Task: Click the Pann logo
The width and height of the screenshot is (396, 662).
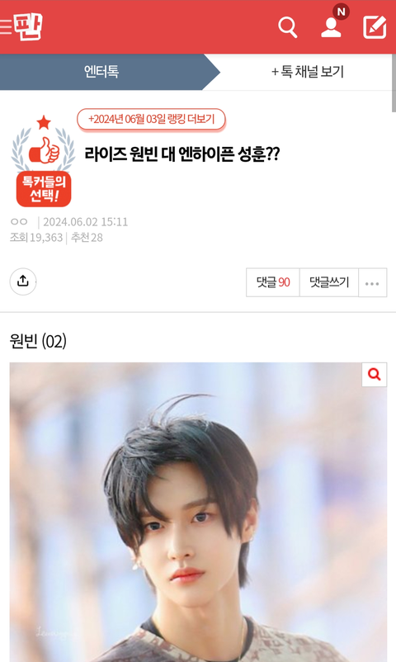Action: pos(28,26)
